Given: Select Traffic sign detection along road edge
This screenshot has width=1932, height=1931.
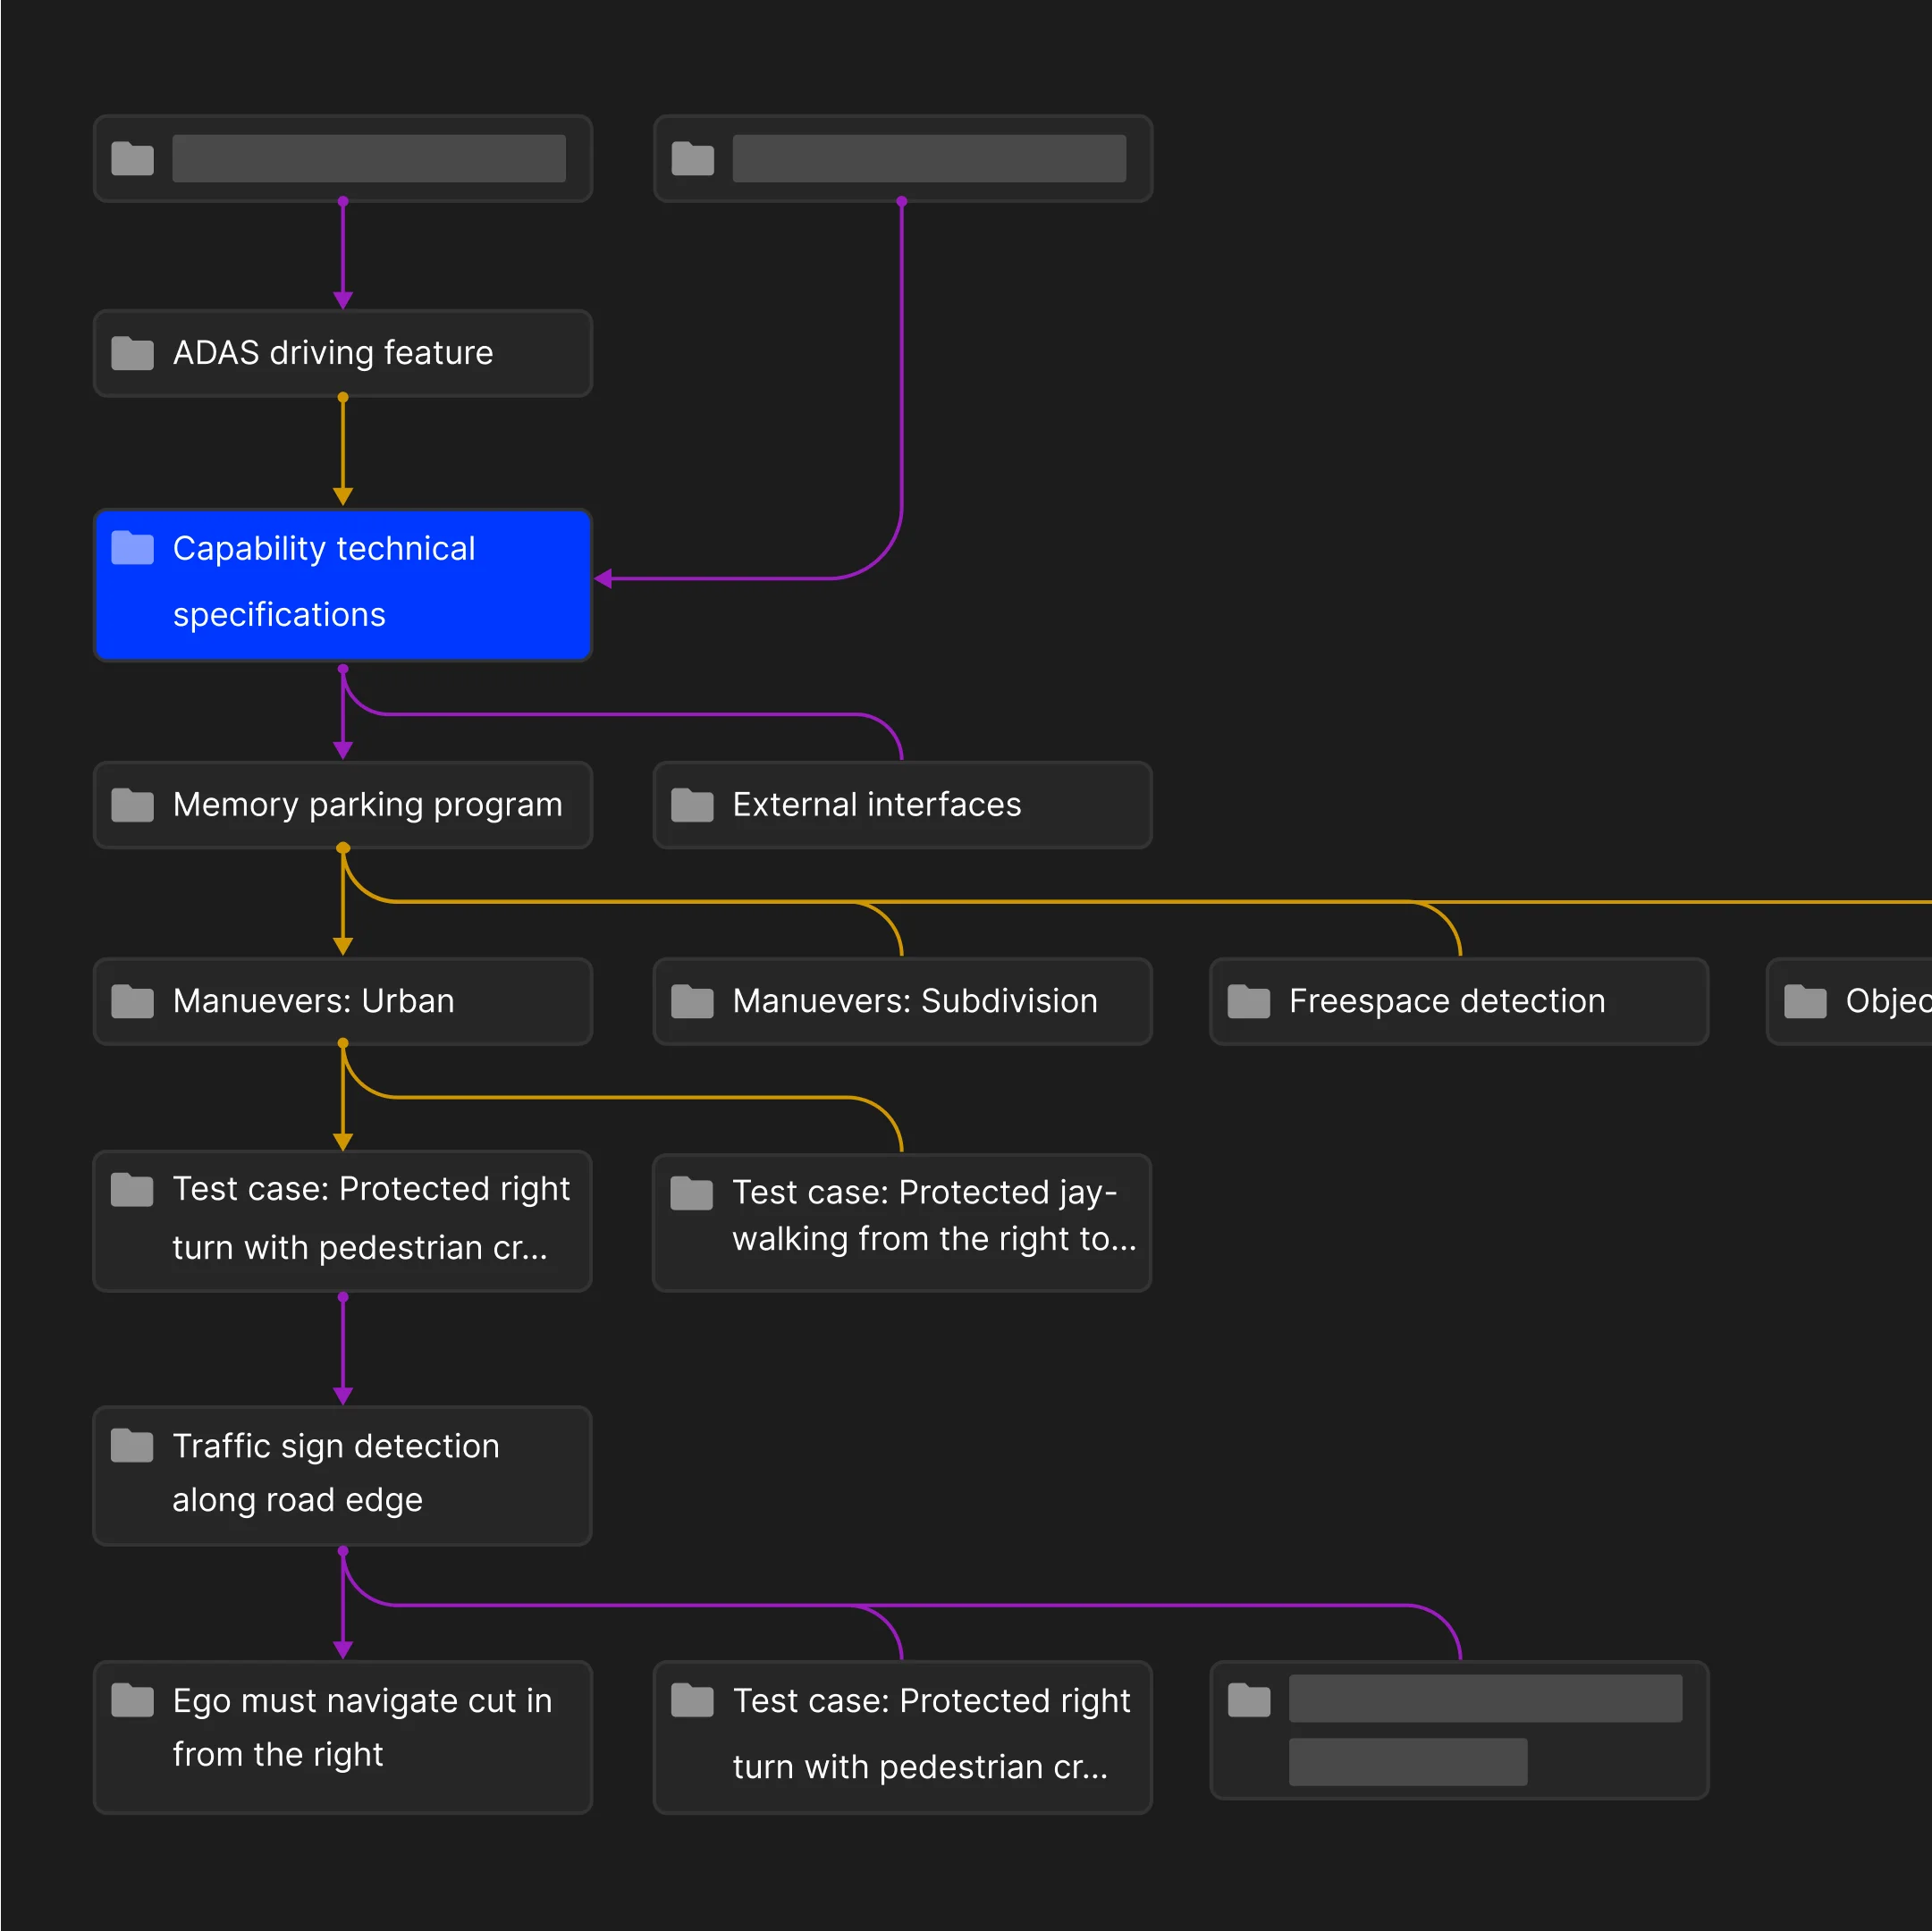Looking at the screenshot, I should click(x=342, y=1475).
